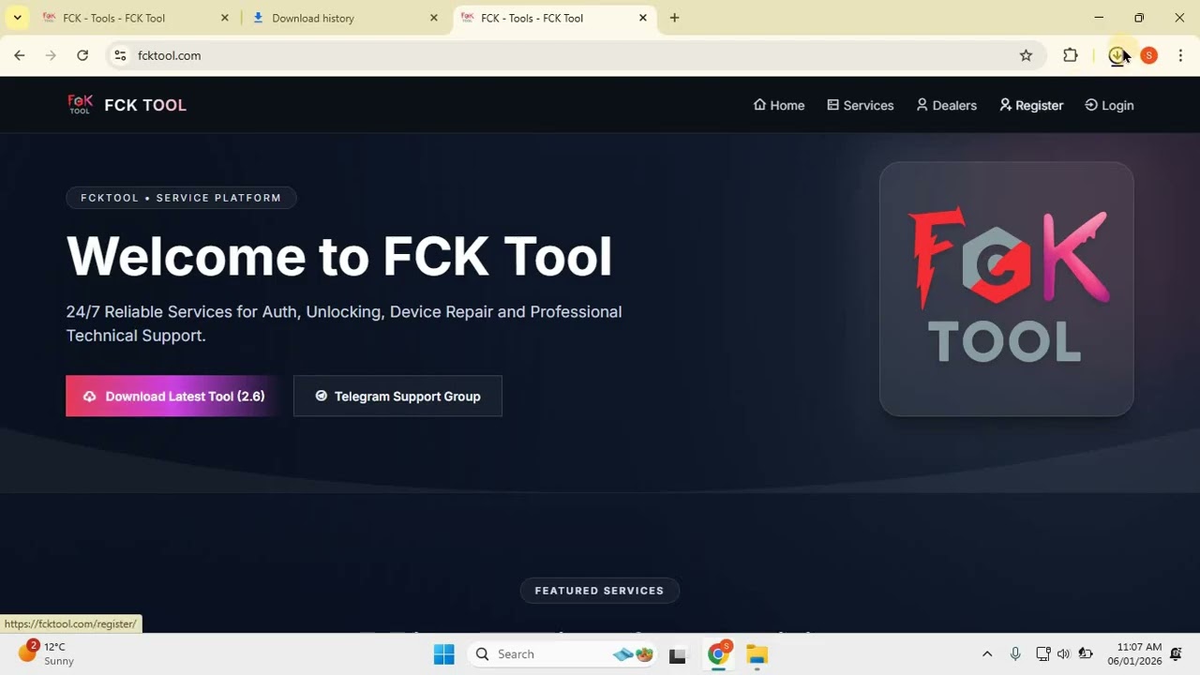Open Services in site navigation
This screenshot has height=675, width=1200.
click(860, 105)
